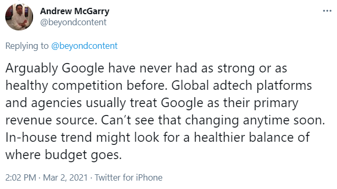Click the word "Arguably" in the tweet
337x189 pixels.
point(32,69)
